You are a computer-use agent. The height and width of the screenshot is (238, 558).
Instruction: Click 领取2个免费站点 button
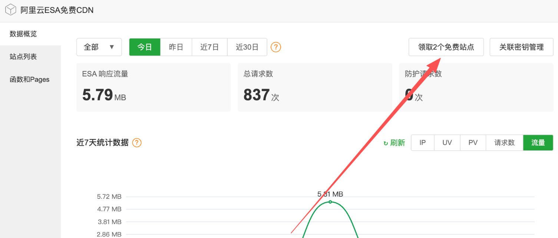pos(446,47)
